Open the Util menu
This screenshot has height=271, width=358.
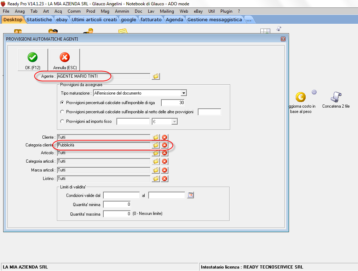click(x=212, y=11)
